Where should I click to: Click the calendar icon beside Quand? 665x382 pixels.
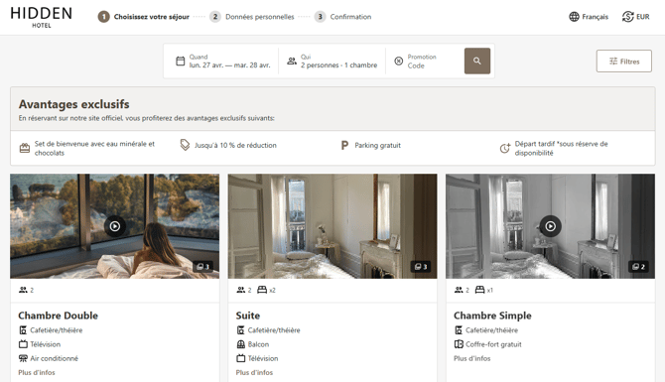[x=181, y=62]
